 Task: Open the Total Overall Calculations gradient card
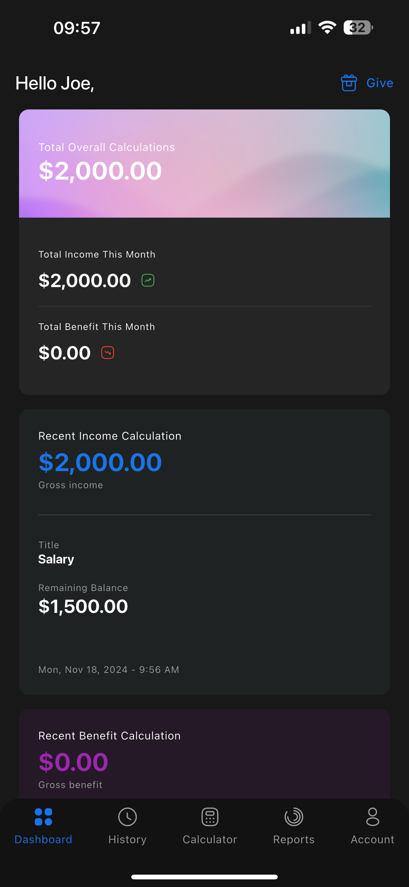[x=204, y=164]
